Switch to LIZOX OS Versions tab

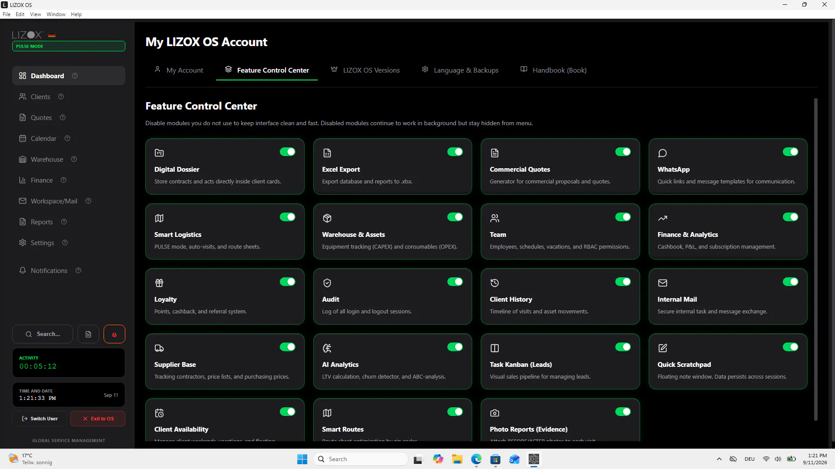tap(365, 70)
